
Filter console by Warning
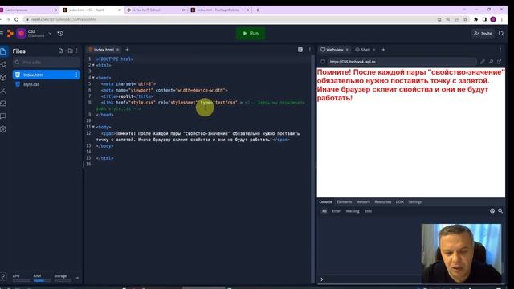[353, 211]
